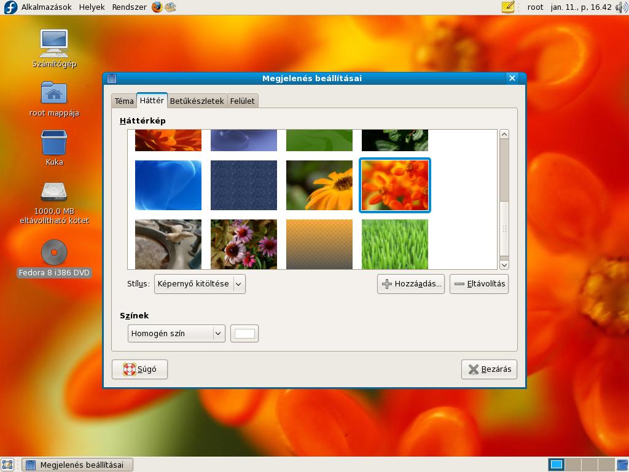This screenshot has width=629, height=472.
Task: Click the wallpaper list scroll down arrow
Action: [504, 265]
